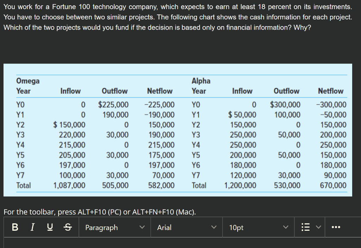The height and width of the screenshot is (248, 361).
Task: Click the Strikethrough icon
Action: tap(67, 227)
